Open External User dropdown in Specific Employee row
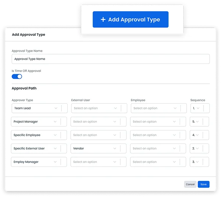Image resolution: width=221 pixels, height=197 pixels. pos(98,135)
